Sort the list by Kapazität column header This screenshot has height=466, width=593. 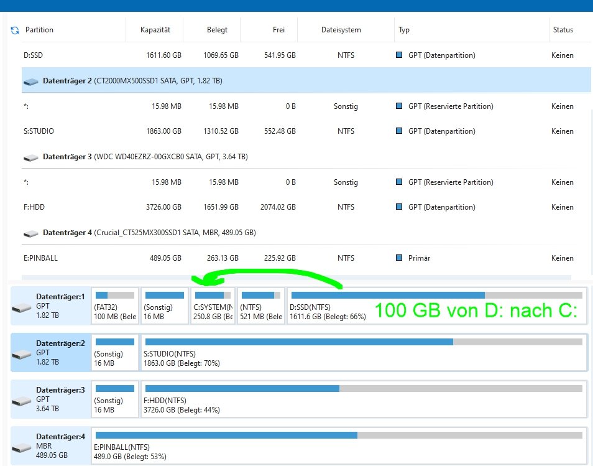pos(155,30)
